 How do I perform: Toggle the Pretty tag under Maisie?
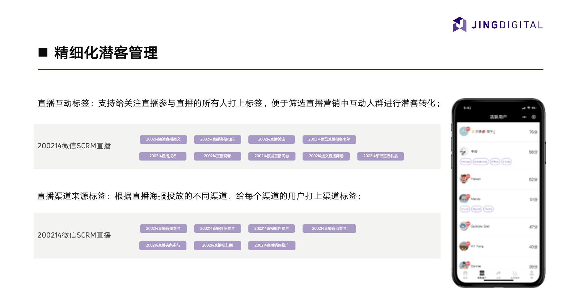[x=488, y=209]
